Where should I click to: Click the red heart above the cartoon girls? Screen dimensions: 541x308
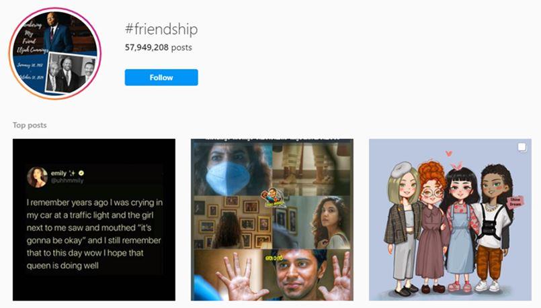coord(448,153)
